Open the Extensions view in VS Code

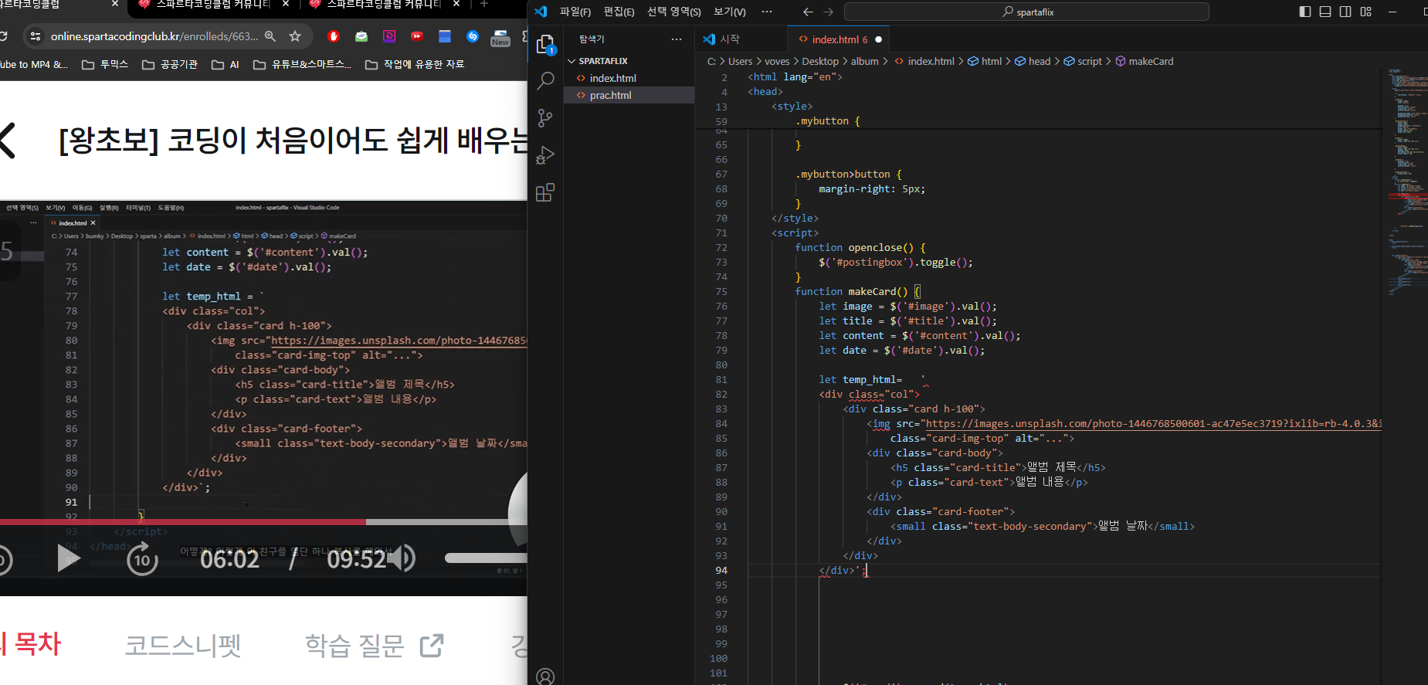coord(545,192)
